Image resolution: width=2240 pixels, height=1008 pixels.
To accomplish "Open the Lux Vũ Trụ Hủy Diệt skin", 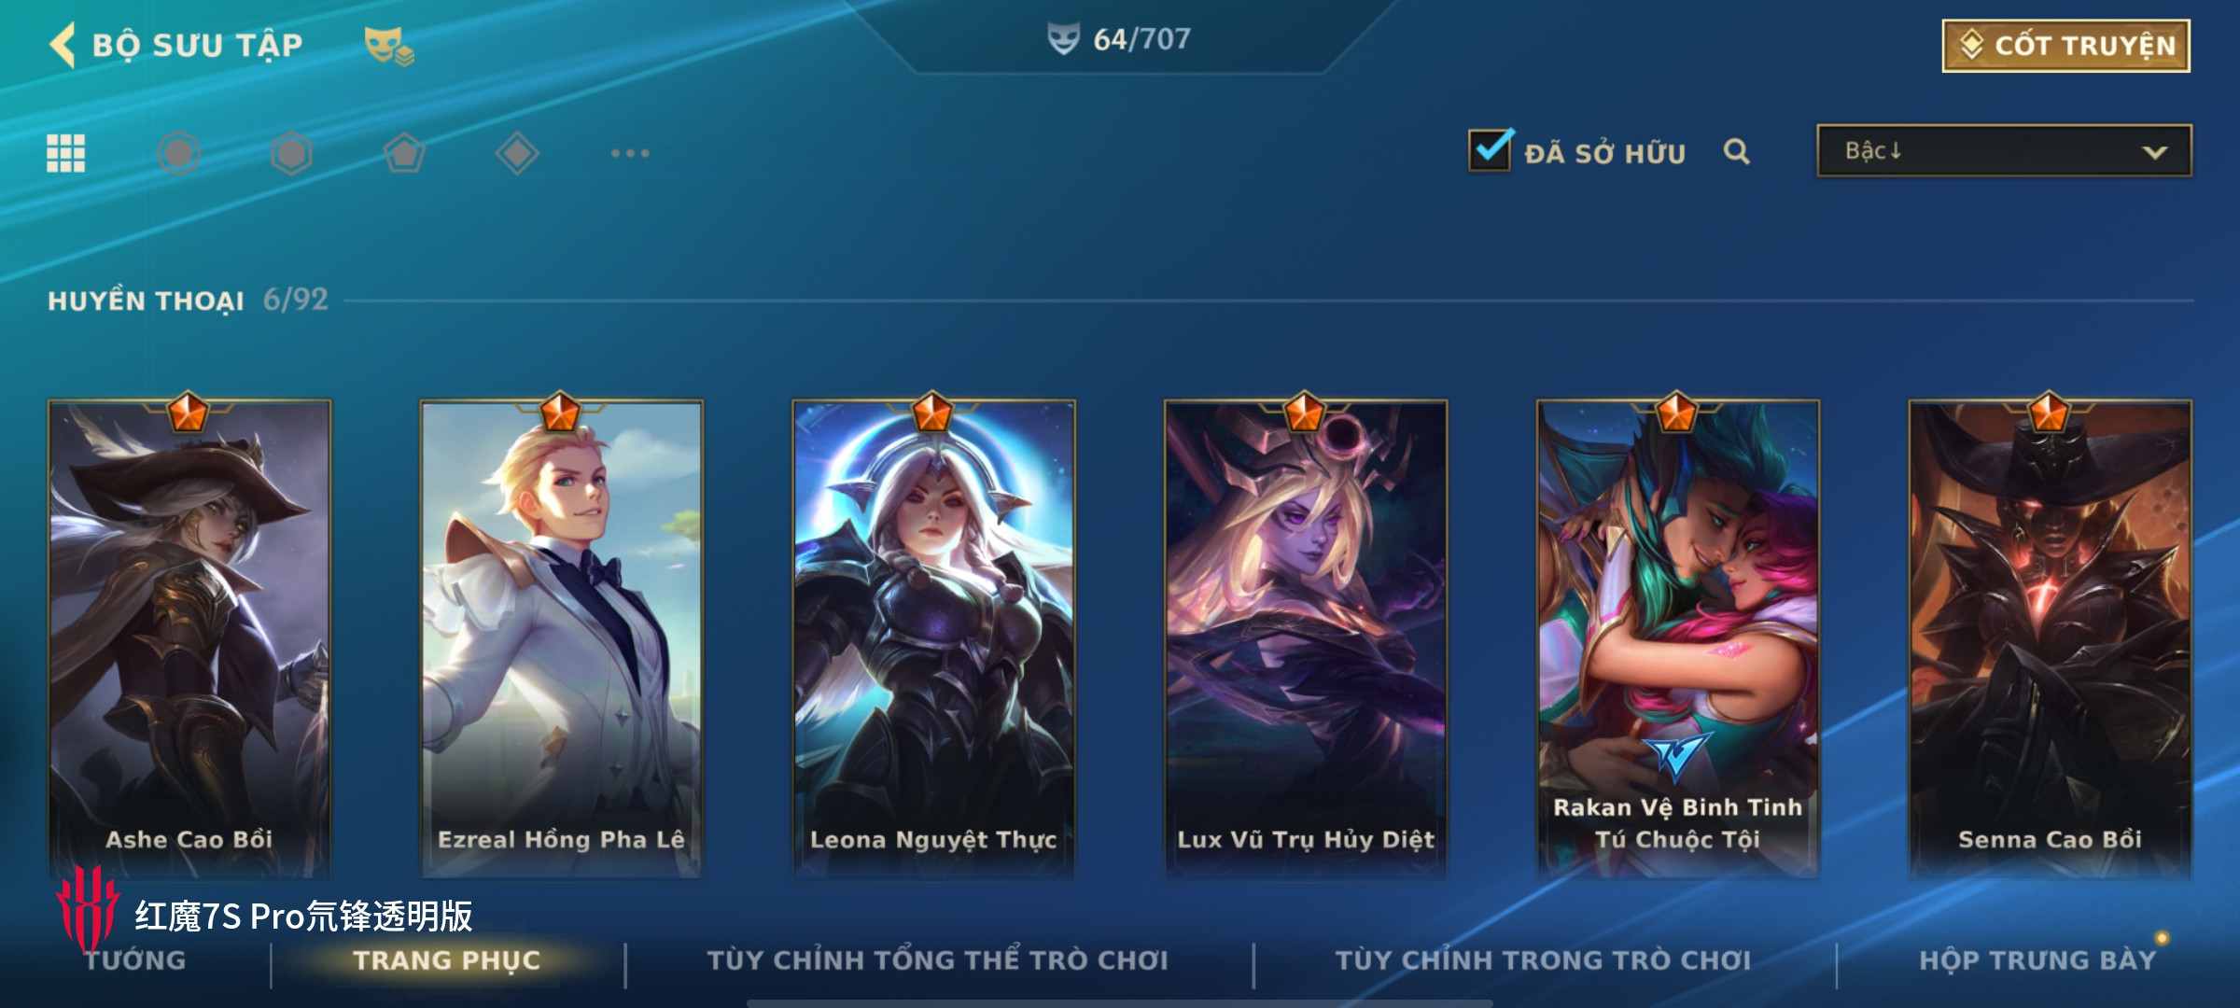I will pyautogui.click(x=1306, y=637).
